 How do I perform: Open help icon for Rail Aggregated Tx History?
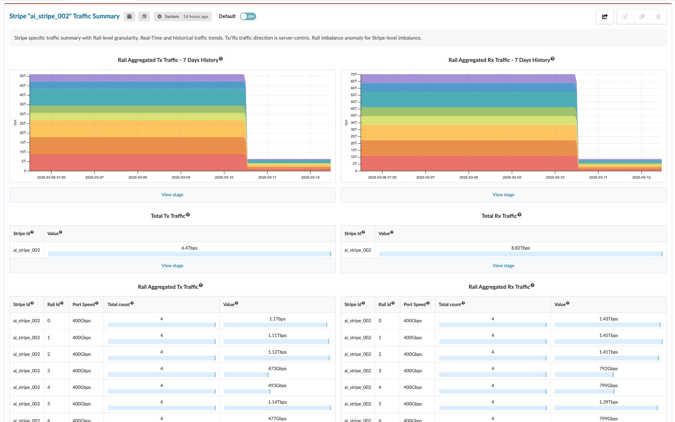(221, 59)
